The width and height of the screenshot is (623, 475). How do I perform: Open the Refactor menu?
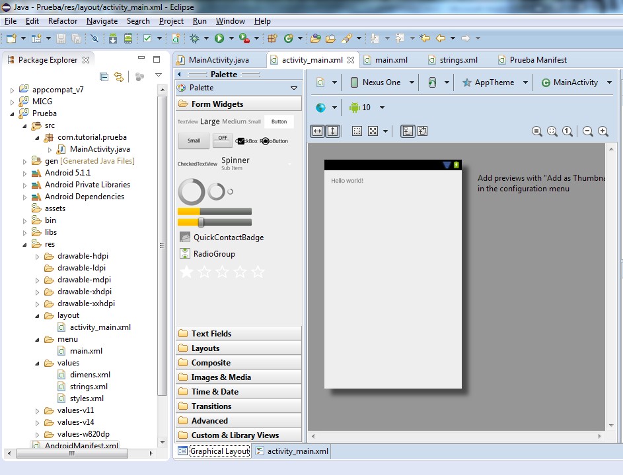tap(63, 21)
